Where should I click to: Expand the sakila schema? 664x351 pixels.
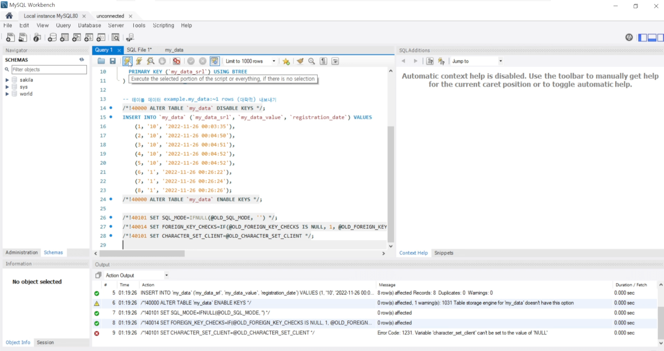point(7,80)
